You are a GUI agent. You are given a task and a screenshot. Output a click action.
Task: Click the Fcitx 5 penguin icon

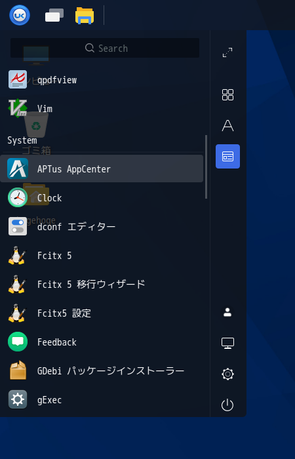coord(17,255)
